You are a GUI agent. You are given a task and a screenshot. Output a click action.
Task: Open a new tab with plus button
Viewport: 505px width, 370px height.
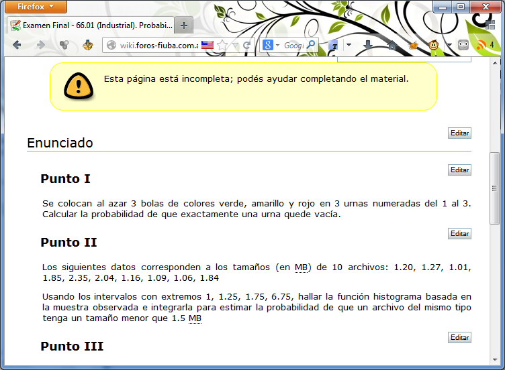coord(183,25)
